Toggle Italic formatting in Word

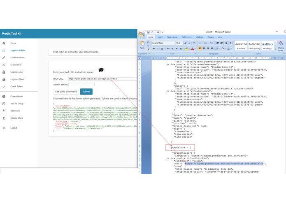tap(158, 48)
